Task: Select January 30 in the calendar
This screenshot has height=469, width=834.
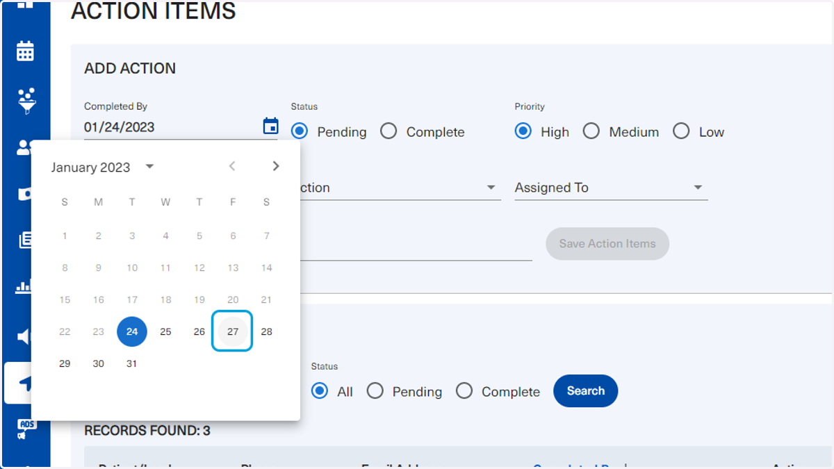Action: [99, 363]
